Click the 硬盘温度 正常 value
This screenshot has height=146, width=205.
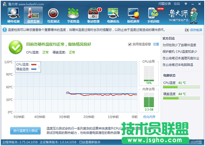pyautogui.click(x=72, y=52)
